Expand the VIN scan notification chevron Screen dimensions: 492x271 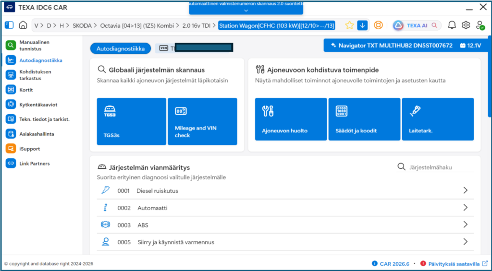246,11
